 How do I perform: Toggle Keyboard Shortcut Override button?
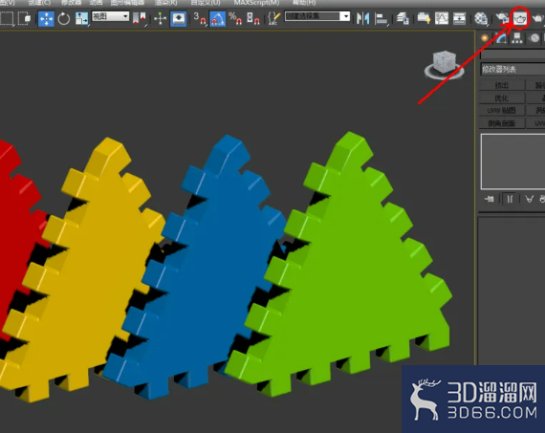click(x=178, y=18)
